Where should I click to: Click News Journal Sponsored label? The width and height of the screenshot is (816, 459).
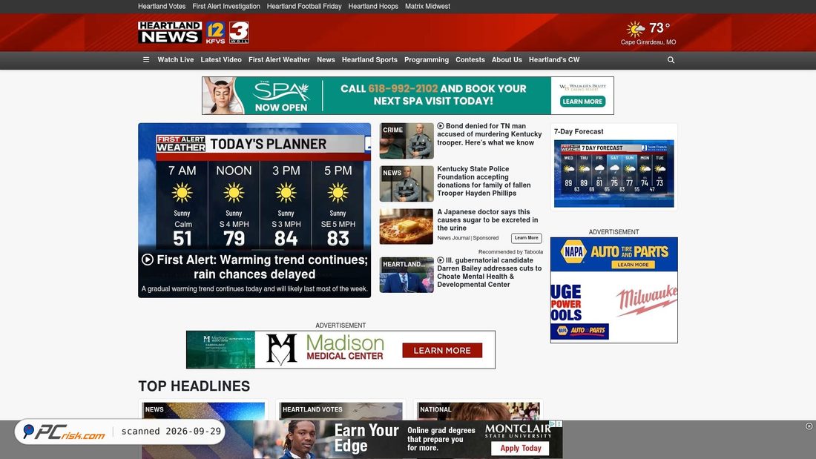click(468, 238)
